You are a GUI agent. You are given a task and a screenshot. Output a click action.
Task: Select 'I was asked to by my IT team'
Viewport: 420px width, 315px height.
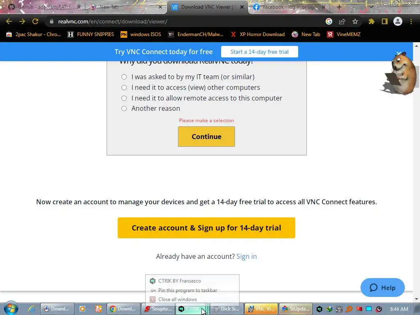point(124,77)
